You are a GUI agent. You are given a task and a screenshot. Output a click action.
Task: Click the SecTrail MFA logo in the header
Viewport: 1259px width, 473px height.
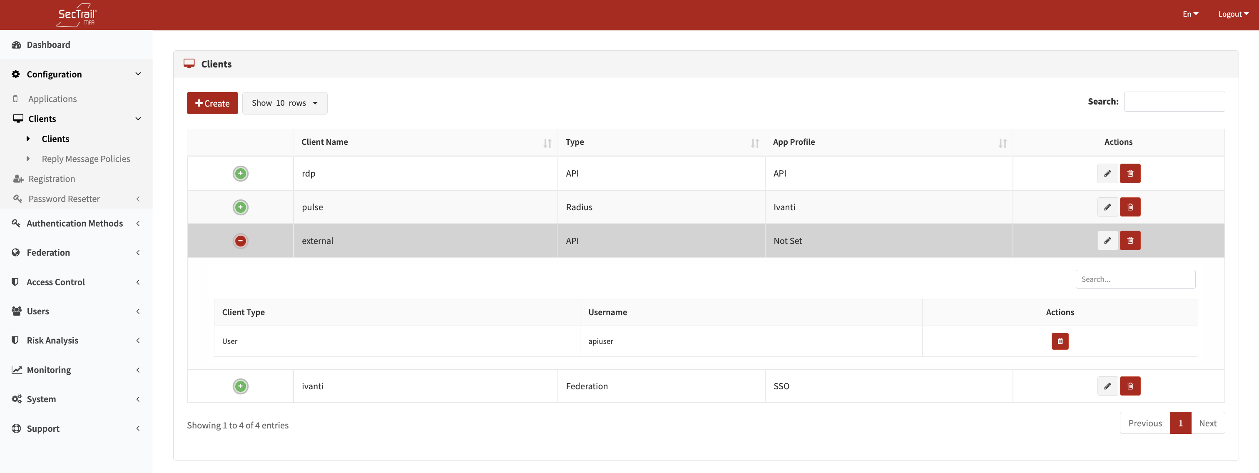(x=76, y=15)
